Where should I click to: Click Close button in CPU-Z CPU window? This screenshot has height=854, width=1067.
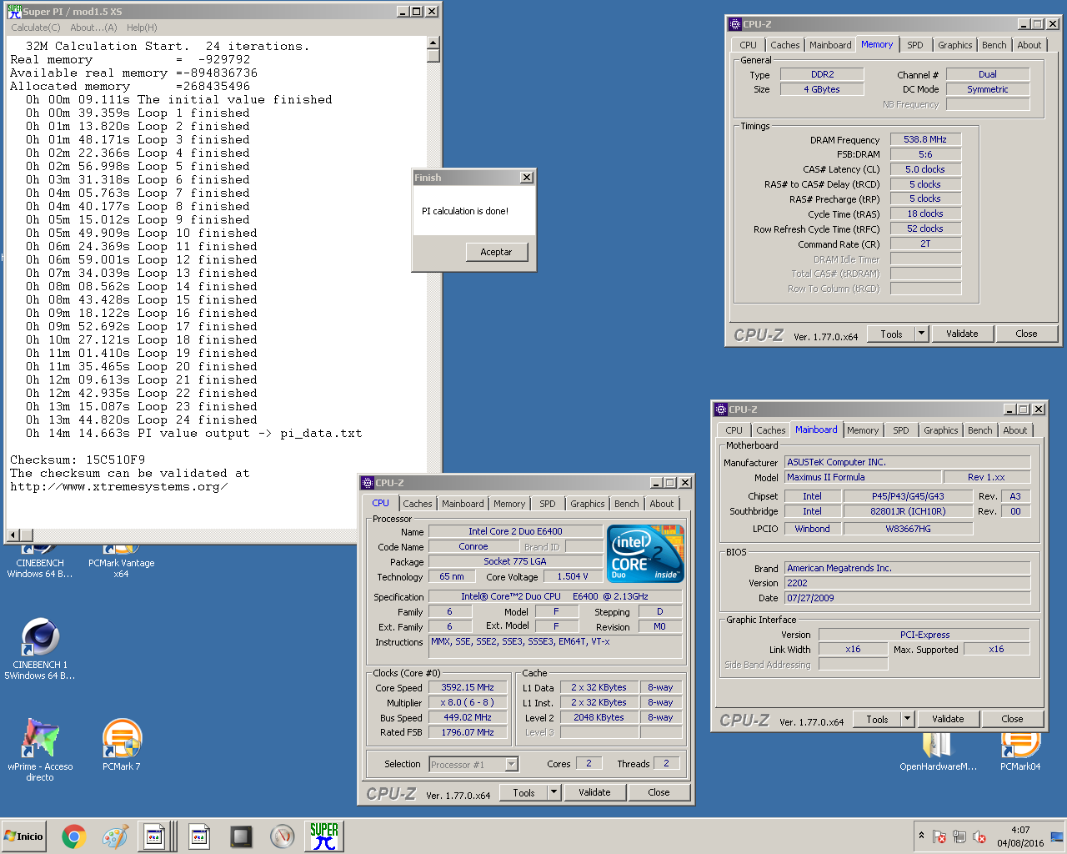659,792
